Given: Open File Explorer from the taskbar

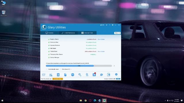Looking at the screenshot, I should point(81,100).
